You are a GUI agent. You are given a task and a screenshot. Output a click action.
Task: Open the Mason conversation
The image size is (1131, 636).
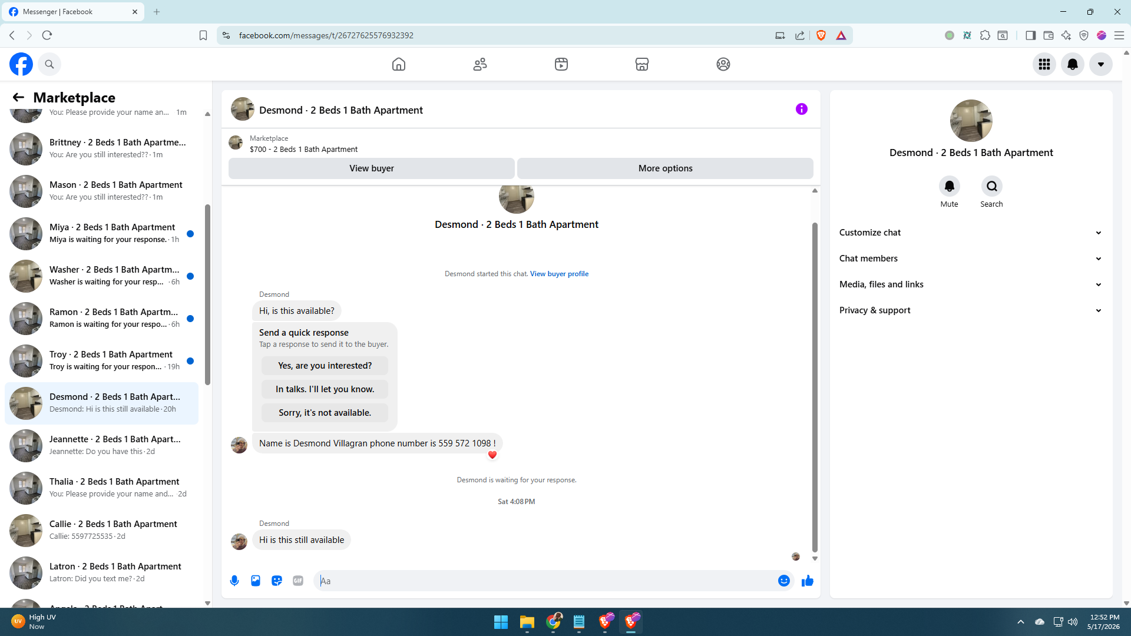[x=101, y=191]
